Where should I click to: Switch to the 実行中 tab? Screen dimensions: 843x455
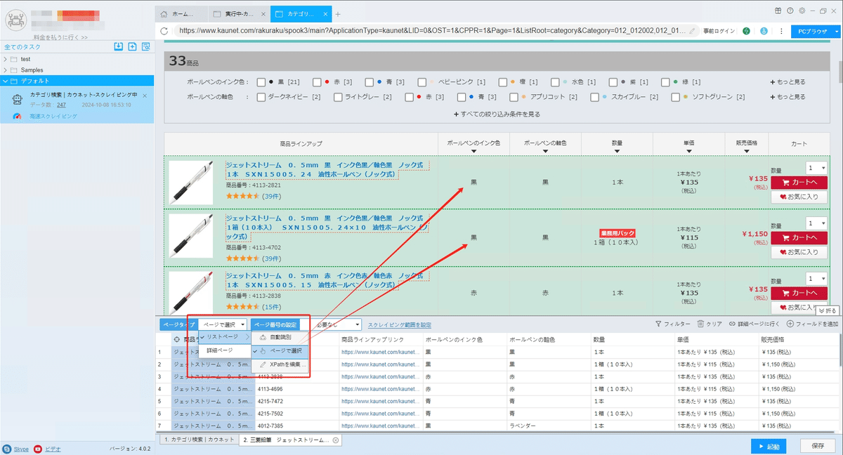(240, 14)
